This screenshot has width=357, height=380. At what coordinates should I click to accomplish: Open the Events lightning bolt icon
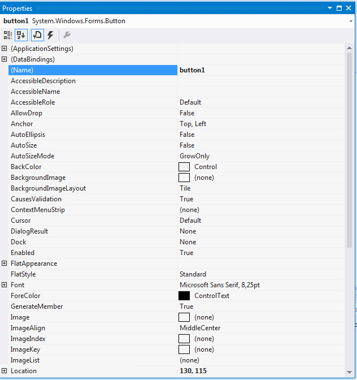tap(50, 35)
